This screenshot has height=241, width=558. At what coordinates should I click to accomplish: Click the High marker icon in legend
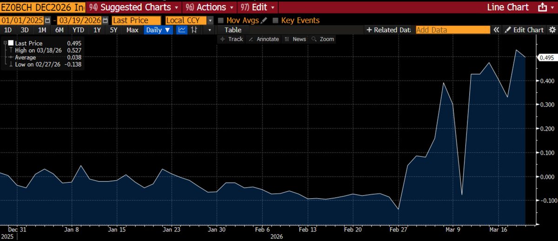click(x=10, y=50)
